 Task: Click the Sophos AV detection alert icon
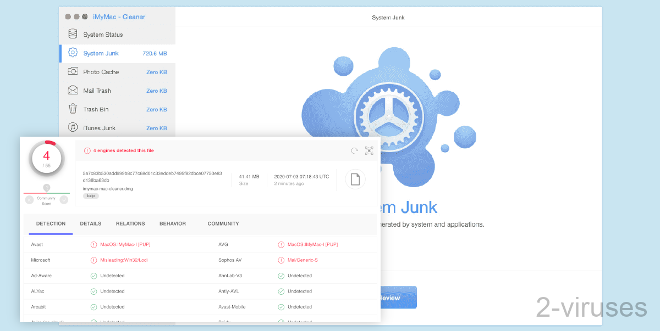[282, 260]
